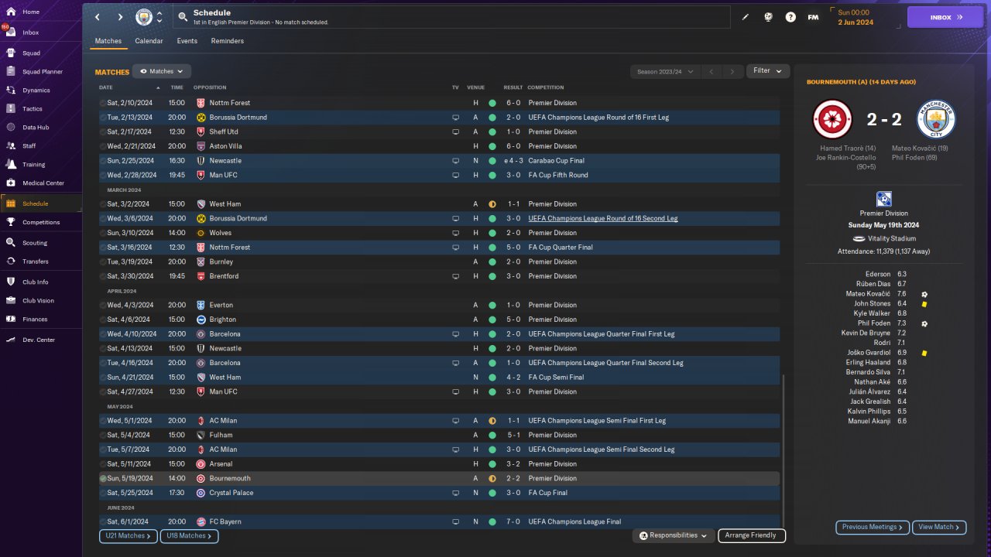Open the Inbox icon in the sidebar
Viewport: 991px width, 557px height.
tap(11, 32)
